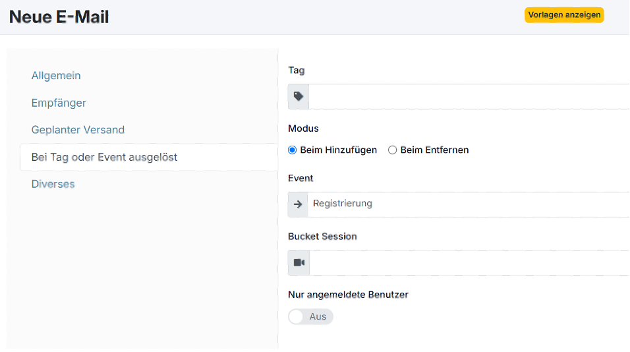Click the video camera icon for Bucket Session
630x352 pixels.
pyautogui.click(x=299, y=262)
